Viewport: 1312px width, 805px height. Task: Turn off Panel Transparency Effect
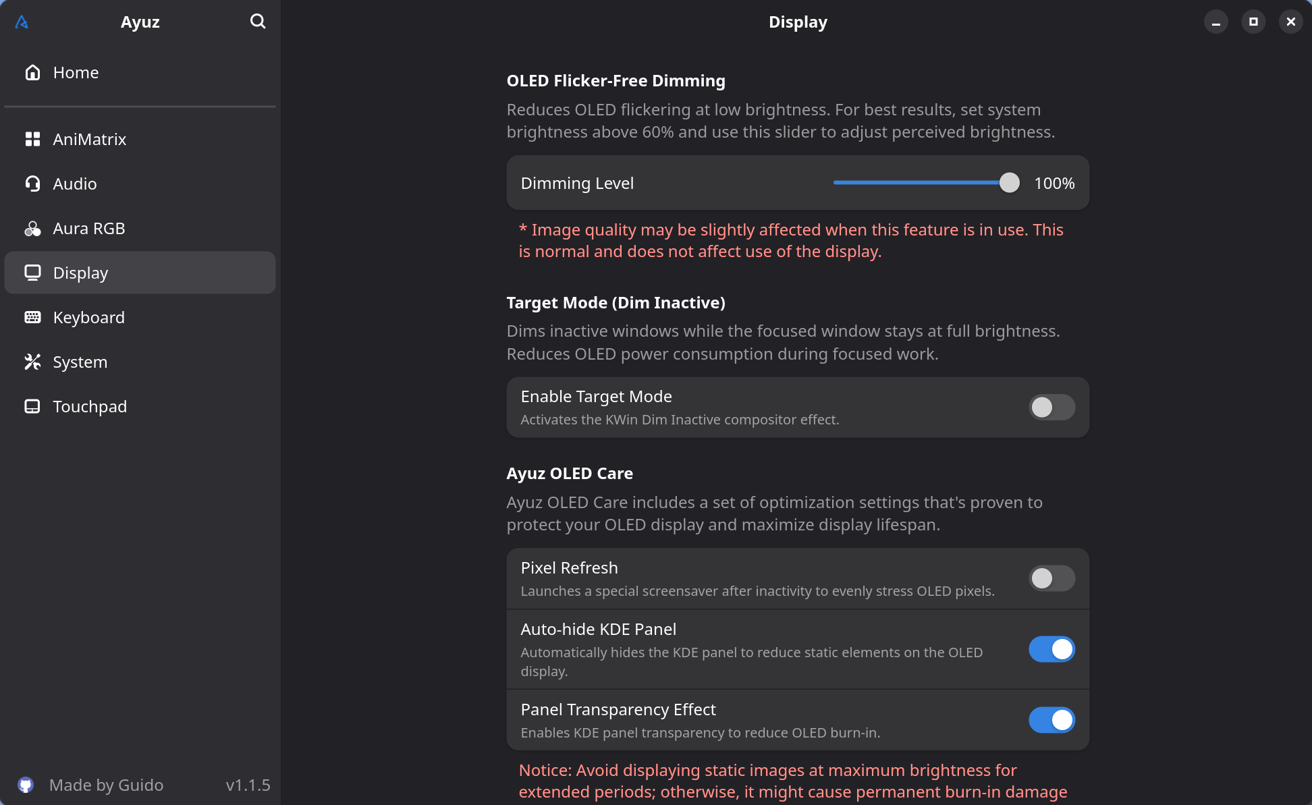click(x=1051, y=720)
